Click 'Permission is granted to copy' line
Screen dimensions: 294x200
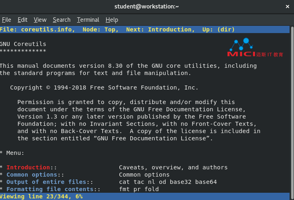pyautogui.click(x=126, y=102)
